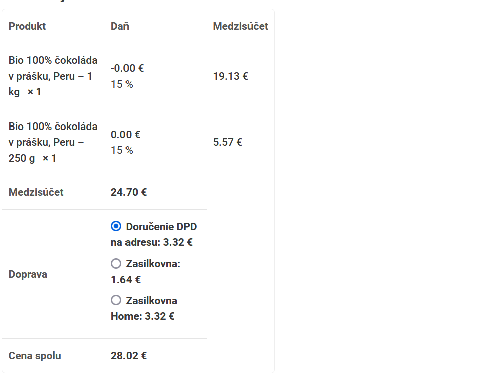Viewport: 502px width, 377px height.
Task: Choose Zasilkovna 1.64 € shipping radio
Action: click(116, 264)
